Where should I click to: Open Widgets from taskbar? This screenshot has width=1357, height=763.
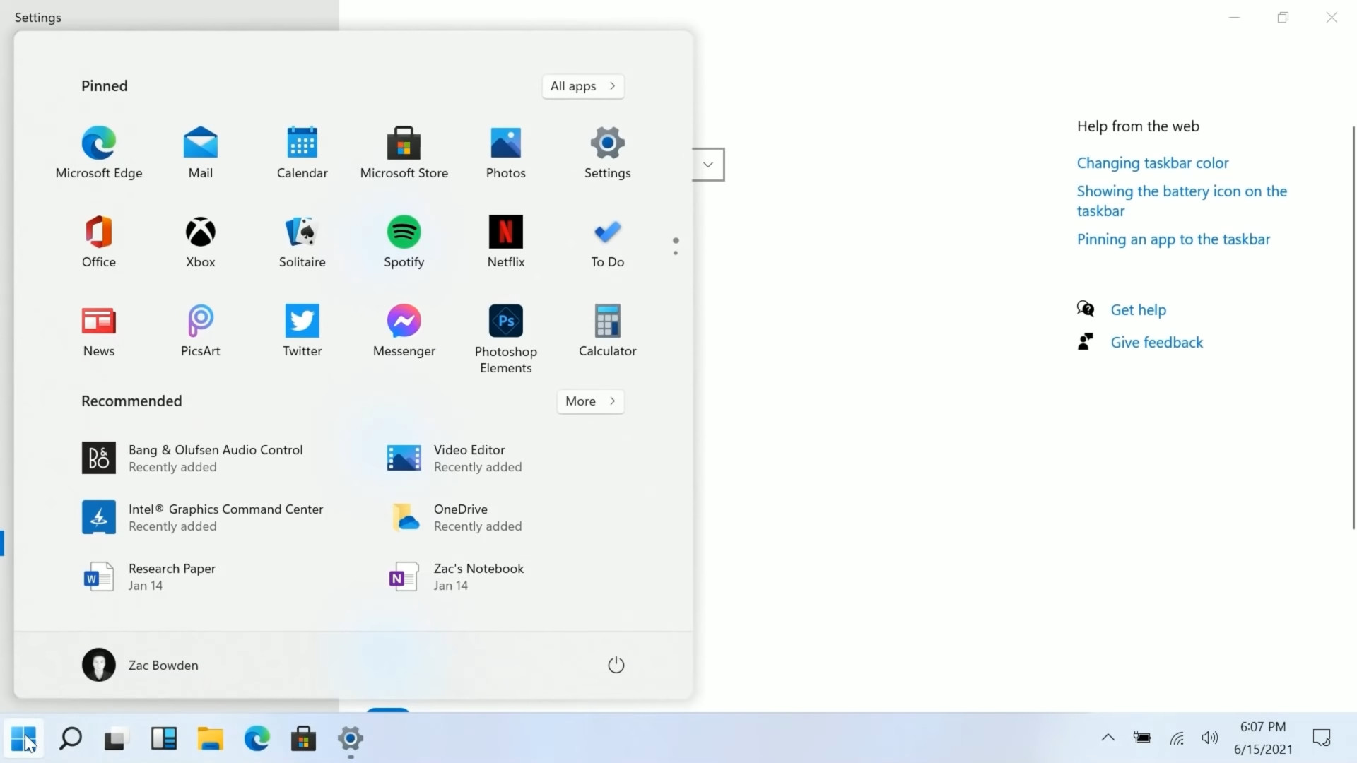coord(163,739)
